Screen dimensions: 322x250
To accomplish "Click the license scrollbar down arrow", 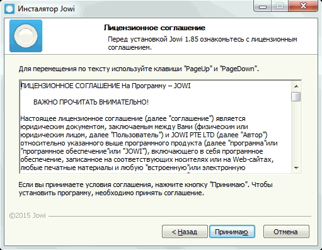I will (296, 168).
